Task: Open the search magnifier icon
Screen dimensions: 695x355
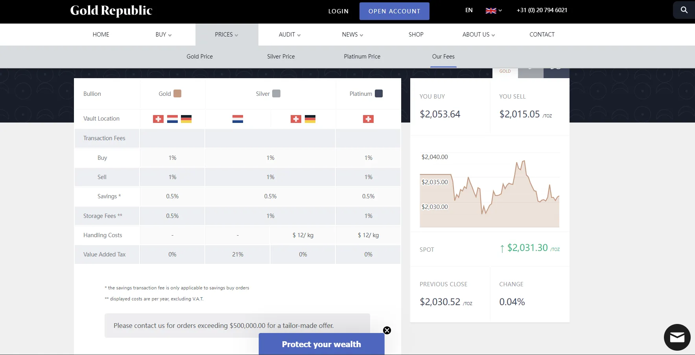Action: 684,10
